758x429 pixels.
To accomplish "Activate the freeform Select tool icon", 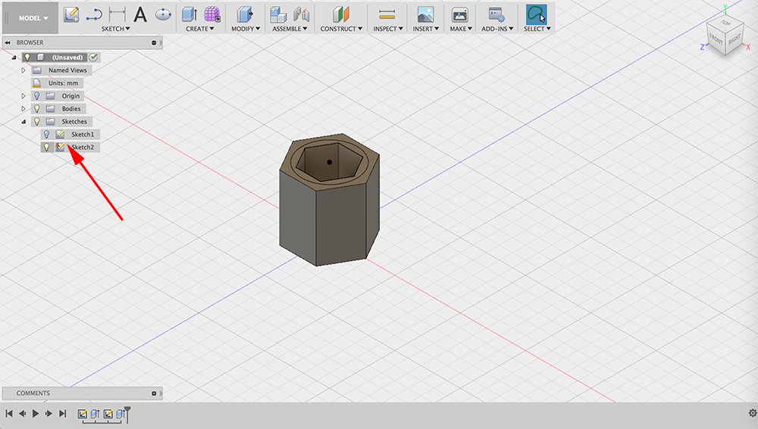I will coord(536,14).
